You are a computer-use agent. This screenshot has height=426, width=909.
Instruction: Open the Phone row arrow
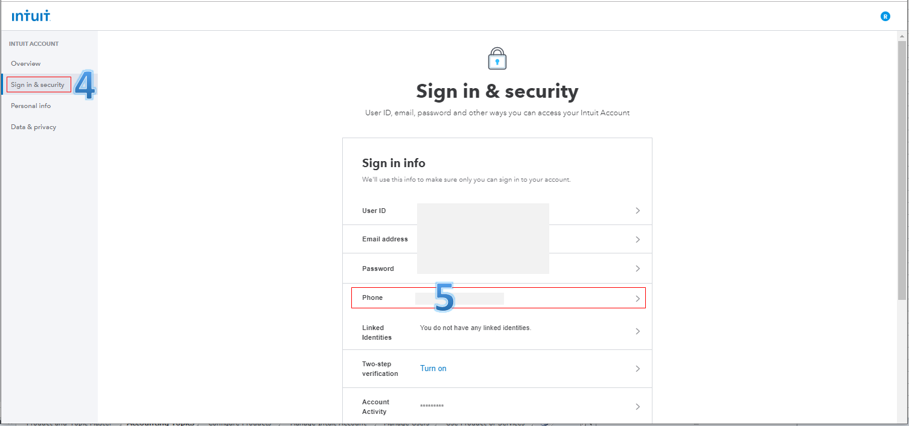pos(637,299)
